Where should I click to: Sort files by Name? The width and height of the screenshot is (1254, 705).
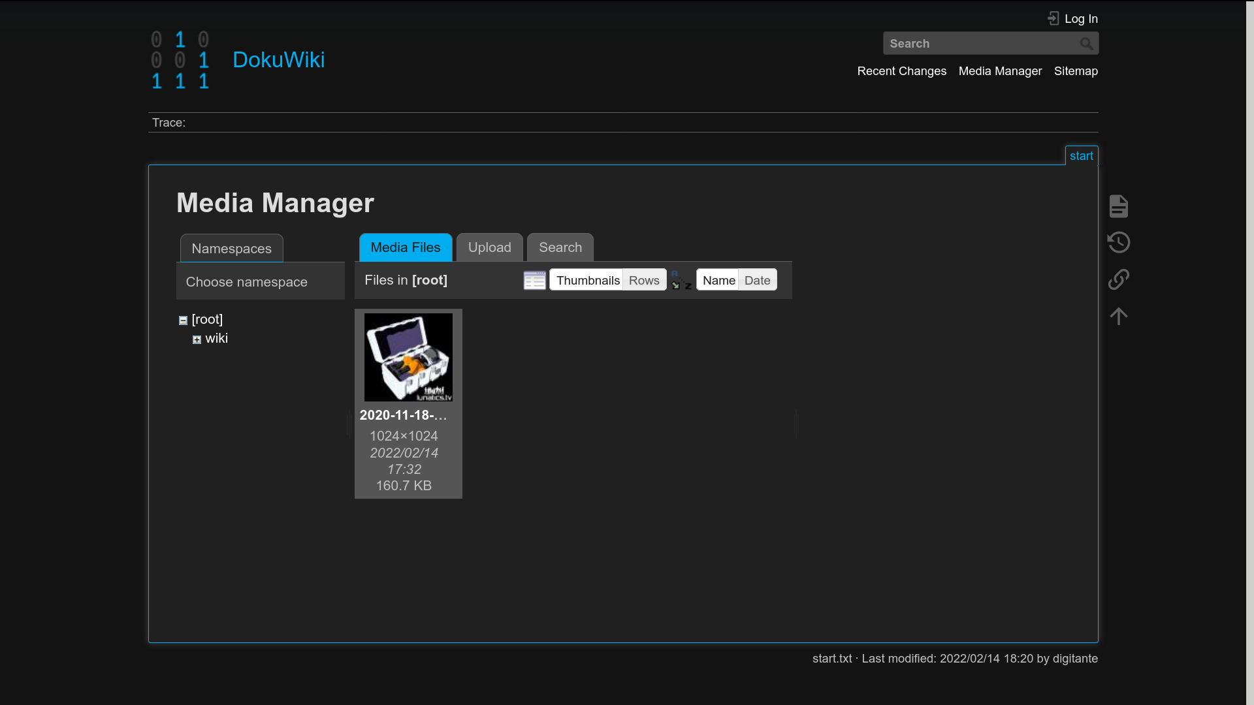(x=718, y=281)
